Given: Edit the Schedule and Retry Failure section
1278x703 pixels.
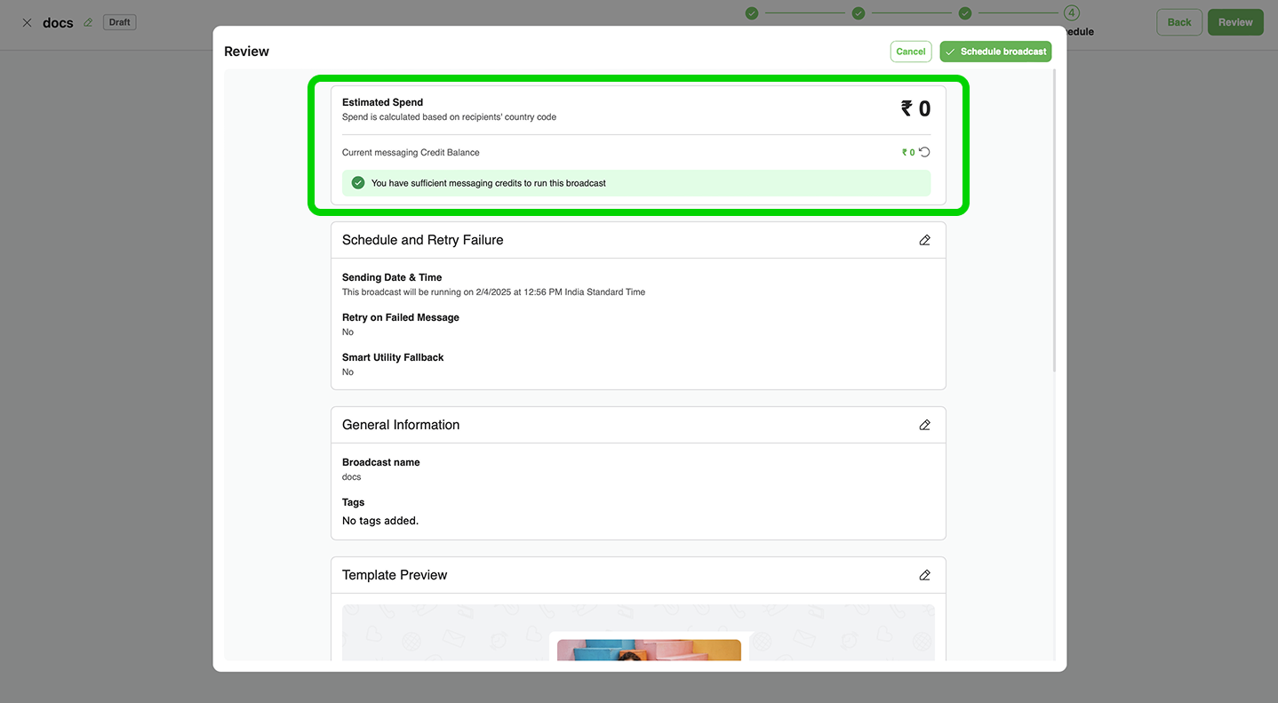Looking at the screenshot, I should click(x=924, y=240).
